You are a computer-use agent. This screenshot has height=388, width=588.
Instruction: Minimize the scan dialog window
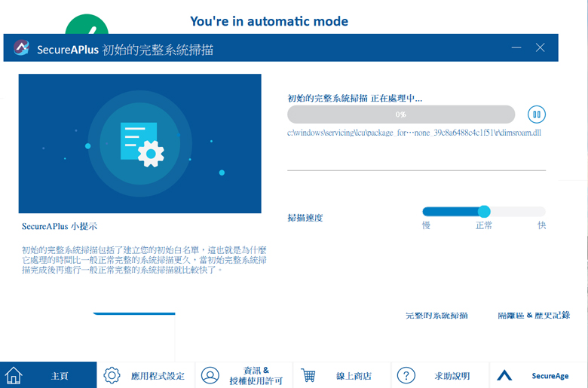click(x=516, y=47)
